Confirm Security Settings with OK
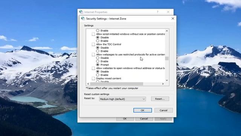 coord(142,110)
